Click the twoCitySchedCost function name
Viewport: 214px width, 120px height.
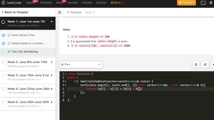coord(93,81)
